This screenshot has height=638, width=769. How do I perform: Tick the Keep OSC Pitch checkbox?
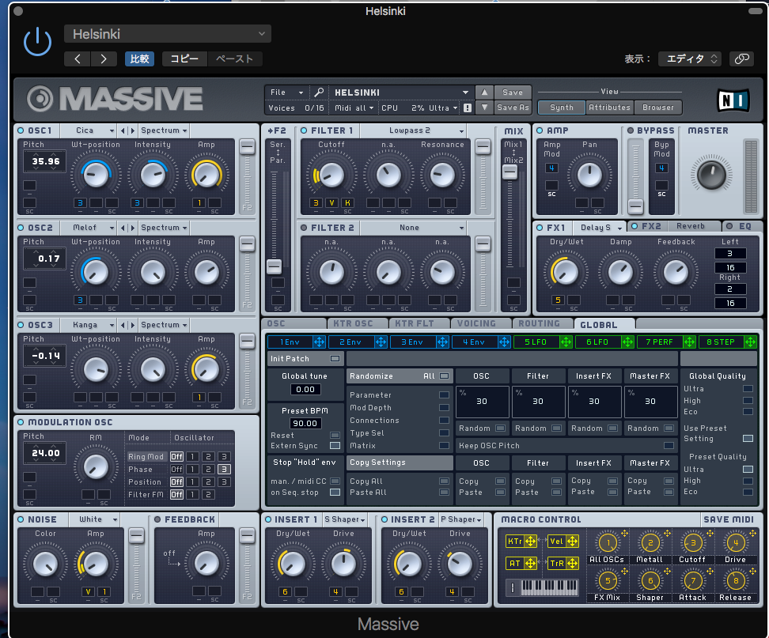[669, 445]
